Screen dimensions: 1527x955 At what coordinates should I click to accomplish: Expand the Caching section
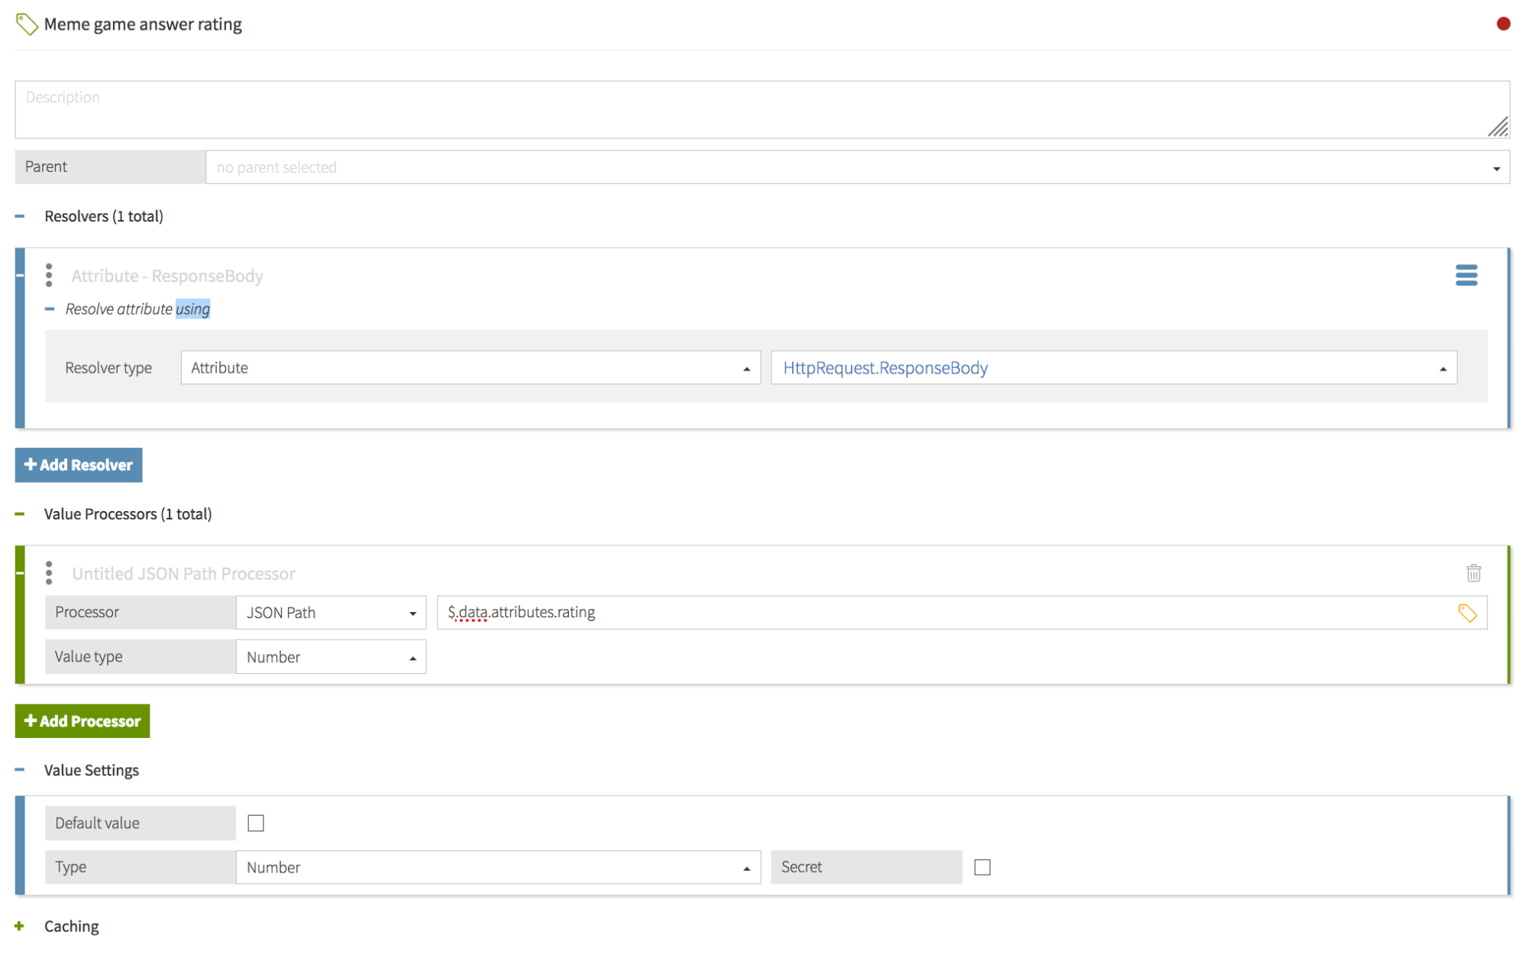(x=24, y=927)
